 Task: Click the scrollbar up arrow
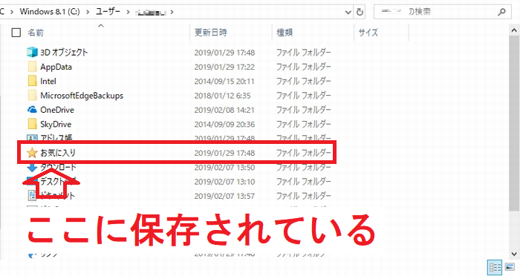(514, 30)
